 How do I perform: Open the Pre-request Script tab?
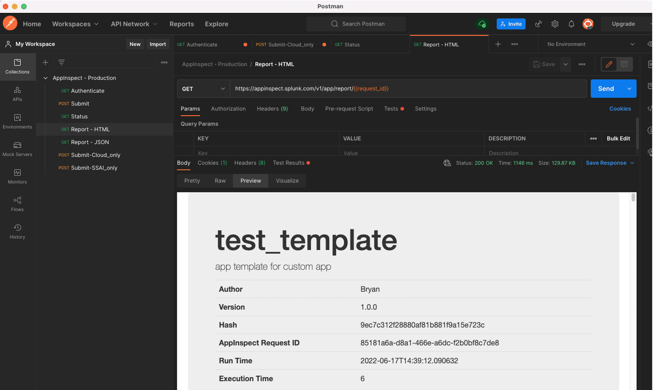tap(349, 109)
